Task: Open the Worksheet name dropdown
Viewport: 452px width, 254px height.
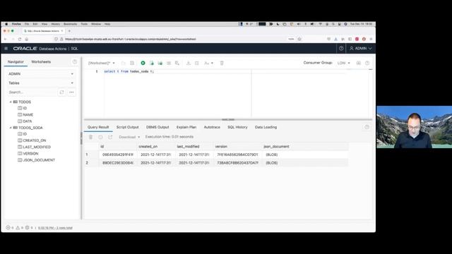Action: 102,63
